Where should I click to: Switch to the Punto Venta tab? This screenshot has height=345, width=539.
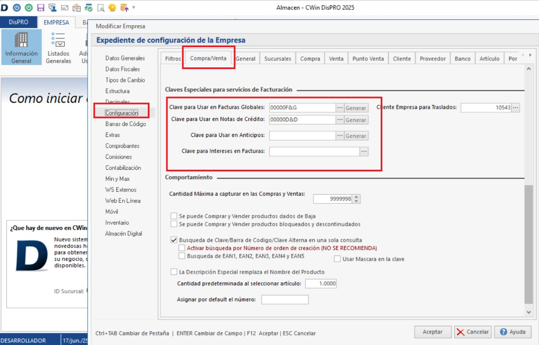click(368, 59)
